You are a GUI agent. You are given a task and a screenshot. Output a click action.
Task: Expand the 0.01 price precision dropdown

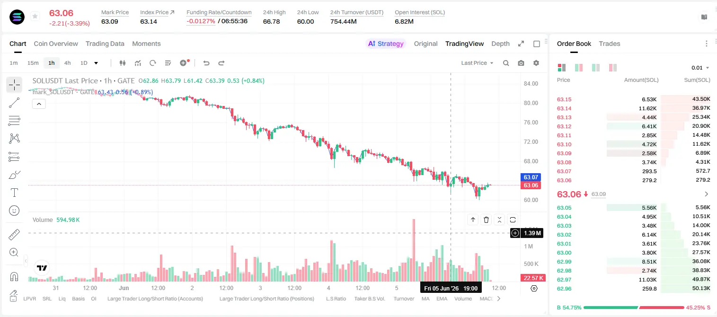click(700, 68)
